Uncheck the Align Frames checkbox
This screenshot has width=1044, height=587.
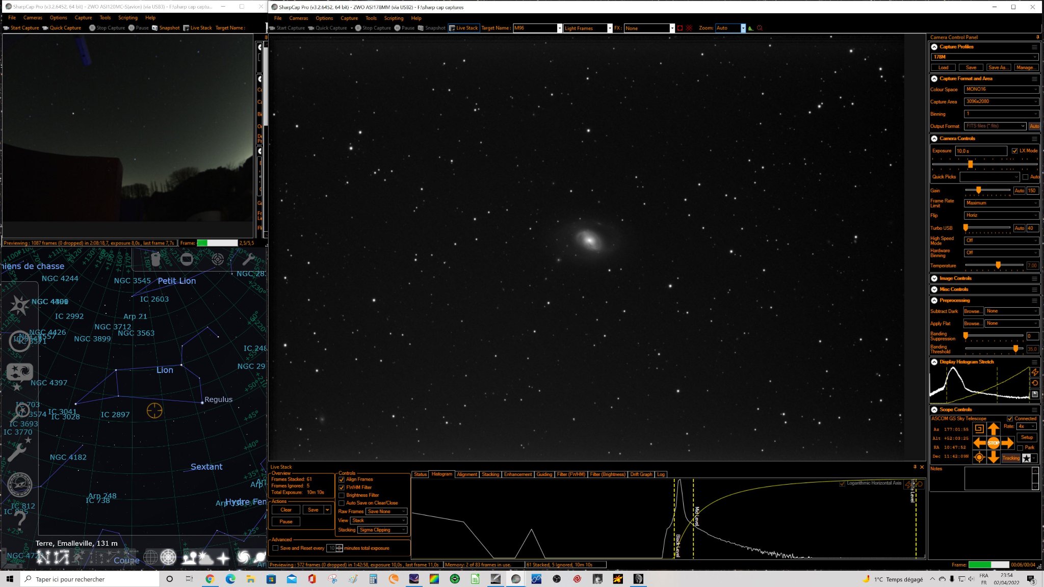click(x=342, y=479)
